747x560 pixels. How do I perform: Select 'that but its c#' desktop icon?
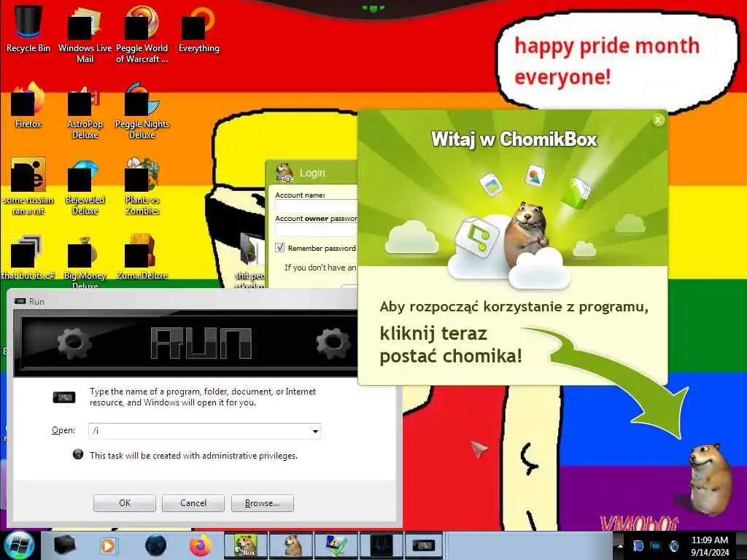pyautogui.click(x=28, y=257)
